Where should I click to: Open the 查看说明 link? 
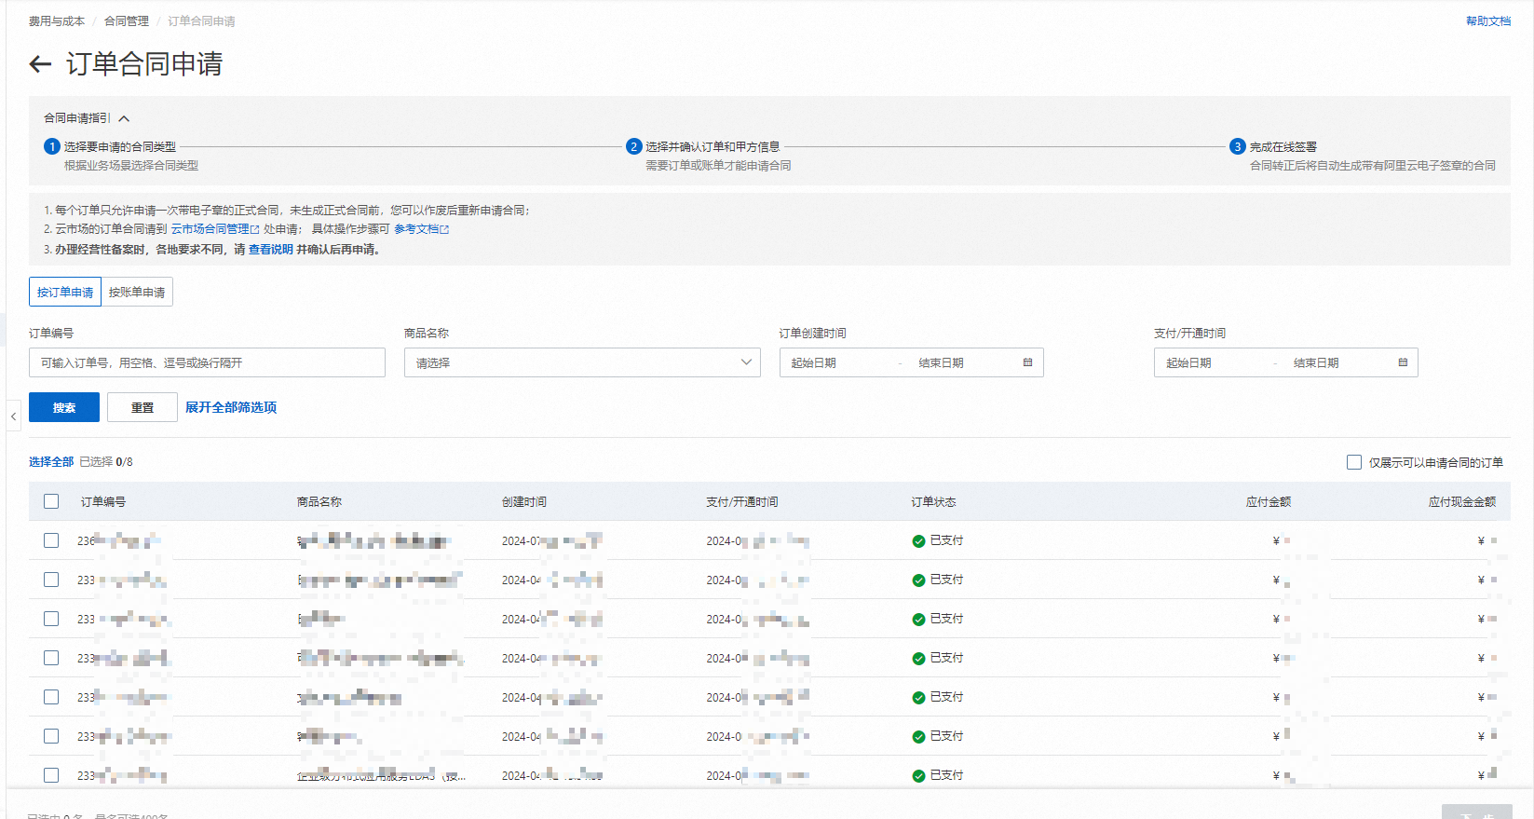pyautogui.click(x=270, y=249)
